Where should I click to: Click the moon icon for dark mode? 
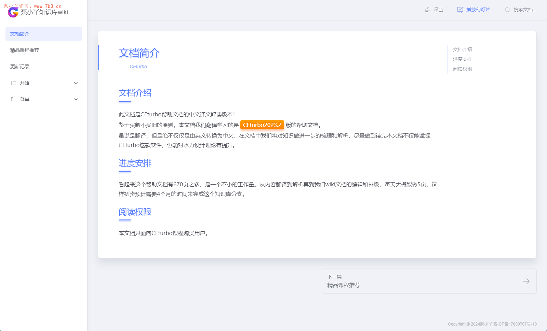tap(427, 10)
